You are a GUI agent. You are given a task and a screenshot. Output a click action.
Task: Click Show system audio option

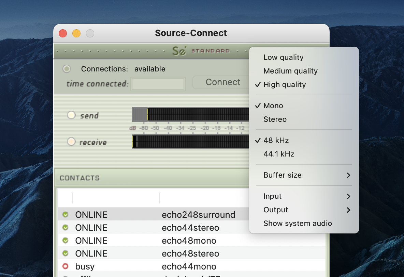(298, 224)
